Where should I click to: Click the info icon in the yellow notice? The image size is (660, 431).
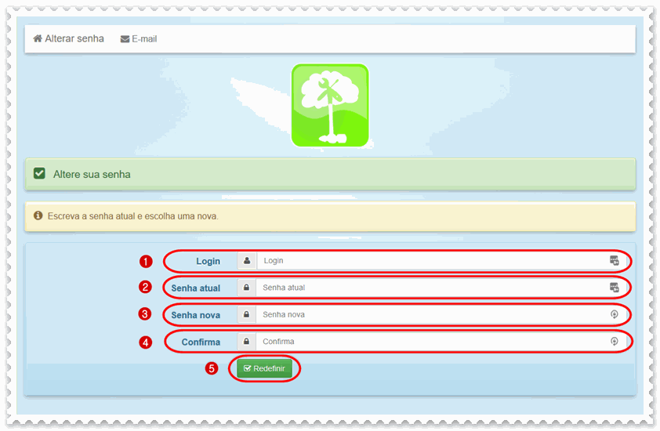pyautogui.click(x=38, y=215)
